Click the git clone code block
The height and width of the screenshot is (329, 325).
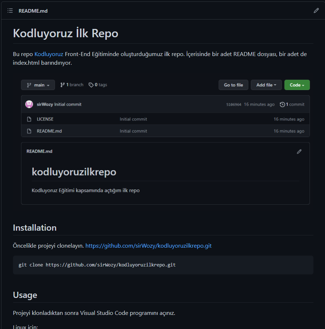[163, 265]
